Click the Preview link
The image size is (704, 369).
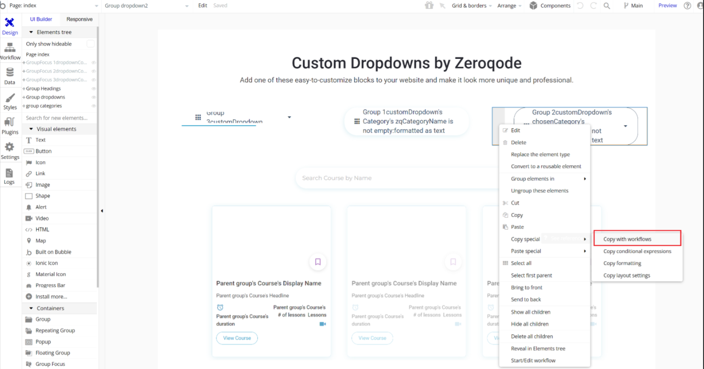pos(668,5)
